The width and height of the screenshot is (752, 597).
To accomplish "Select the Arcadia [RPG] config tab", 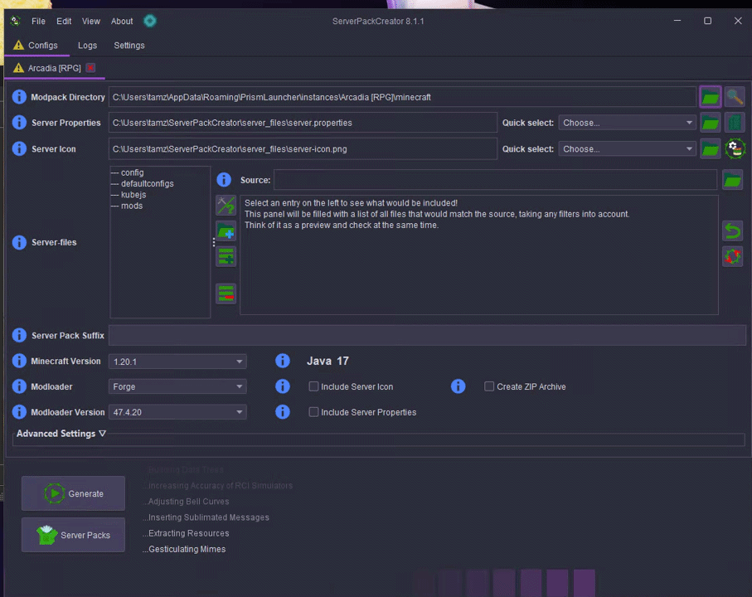I will pyautogui.click(x=54, y=68).
